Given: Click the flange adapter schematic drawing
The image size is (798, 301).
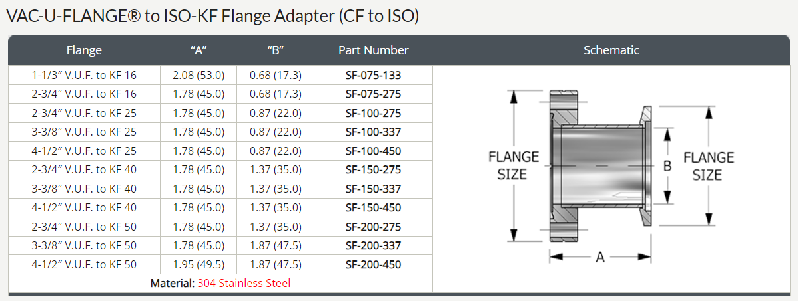Looking at the screenshot, I should pyautogui.click(x=611, y=175).
